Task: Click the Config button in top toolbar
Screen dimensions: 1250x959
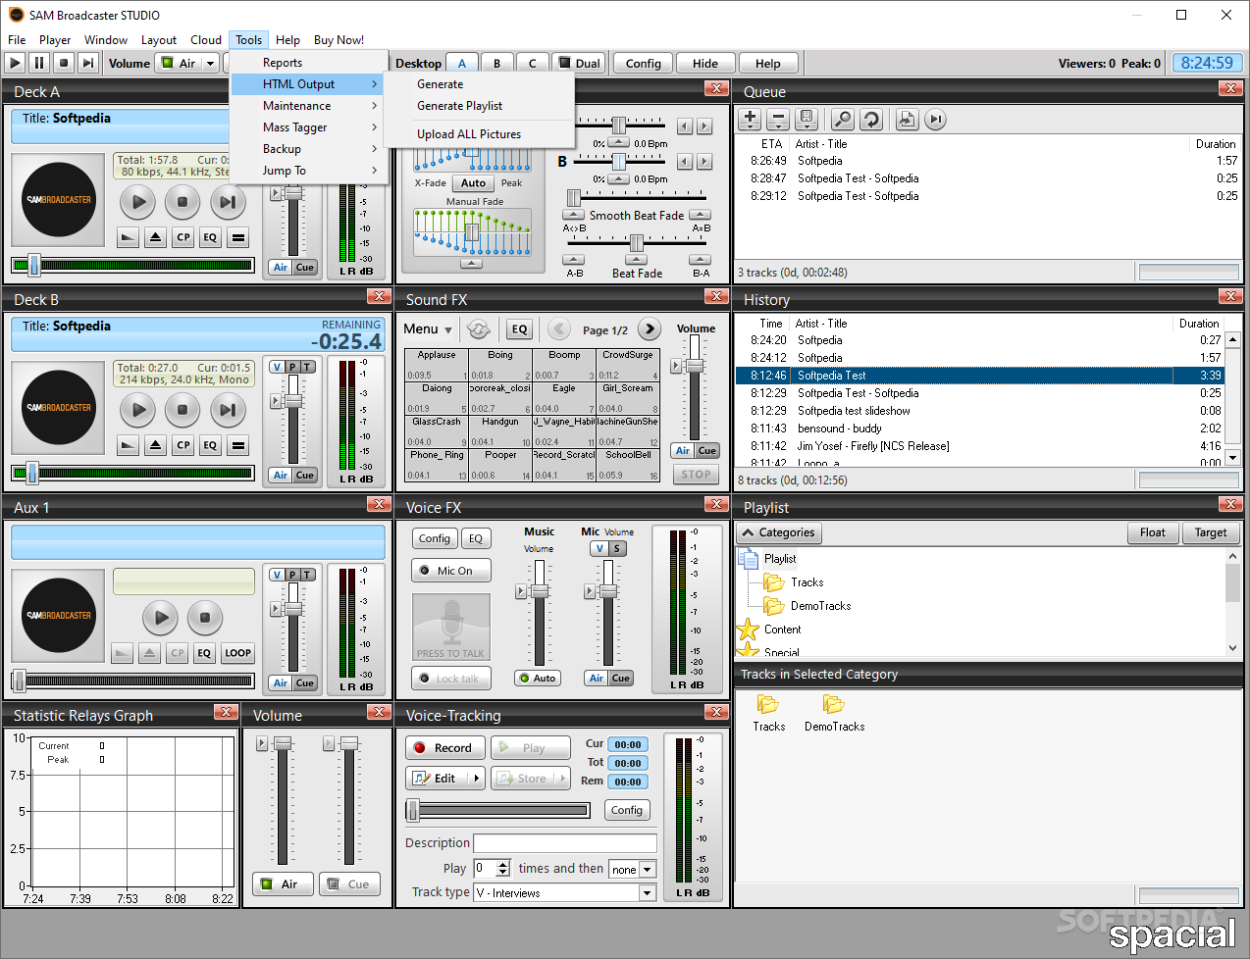Action: pos(644,63)
